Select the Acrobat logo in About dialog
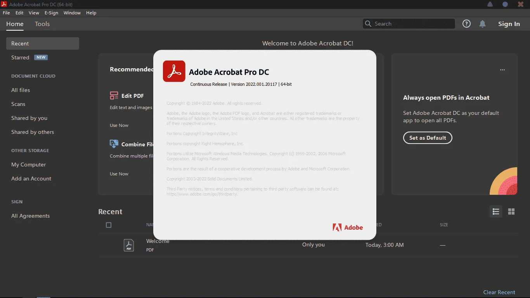 point(174,71)
